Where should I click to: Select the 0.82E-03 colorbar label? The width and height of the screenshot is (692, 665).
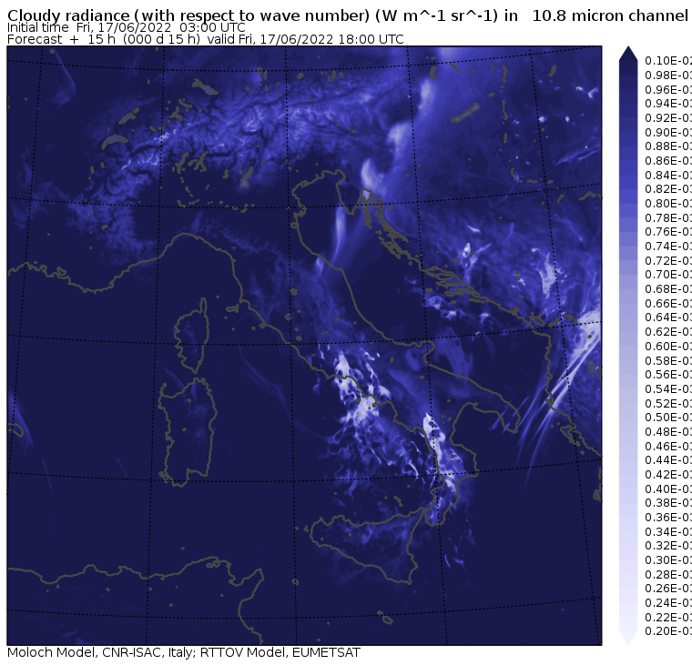pyautogui.click(x=668, y=189)
